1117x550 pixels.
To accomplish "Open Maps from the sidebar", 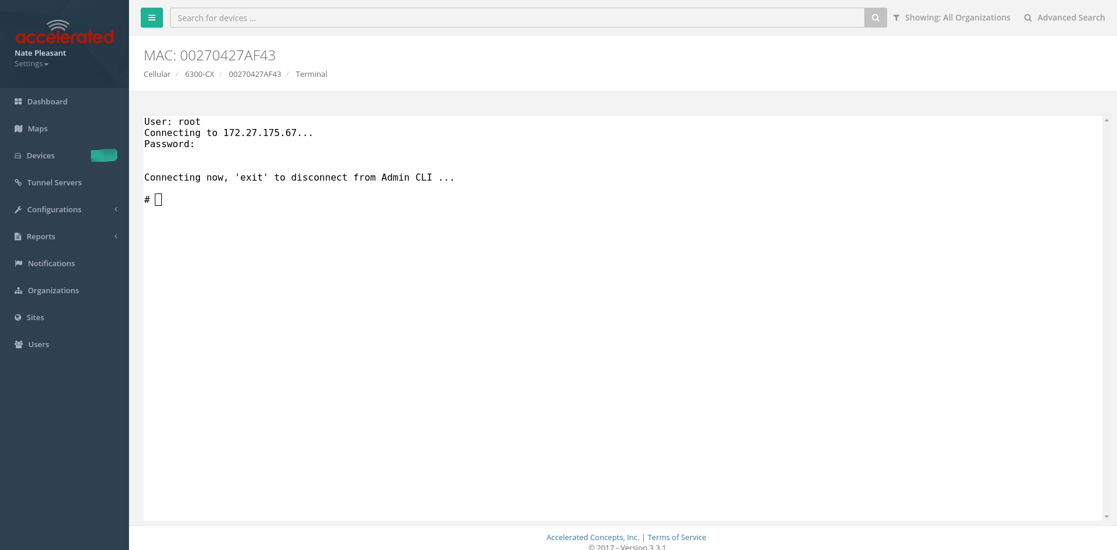I will point(38,128).
